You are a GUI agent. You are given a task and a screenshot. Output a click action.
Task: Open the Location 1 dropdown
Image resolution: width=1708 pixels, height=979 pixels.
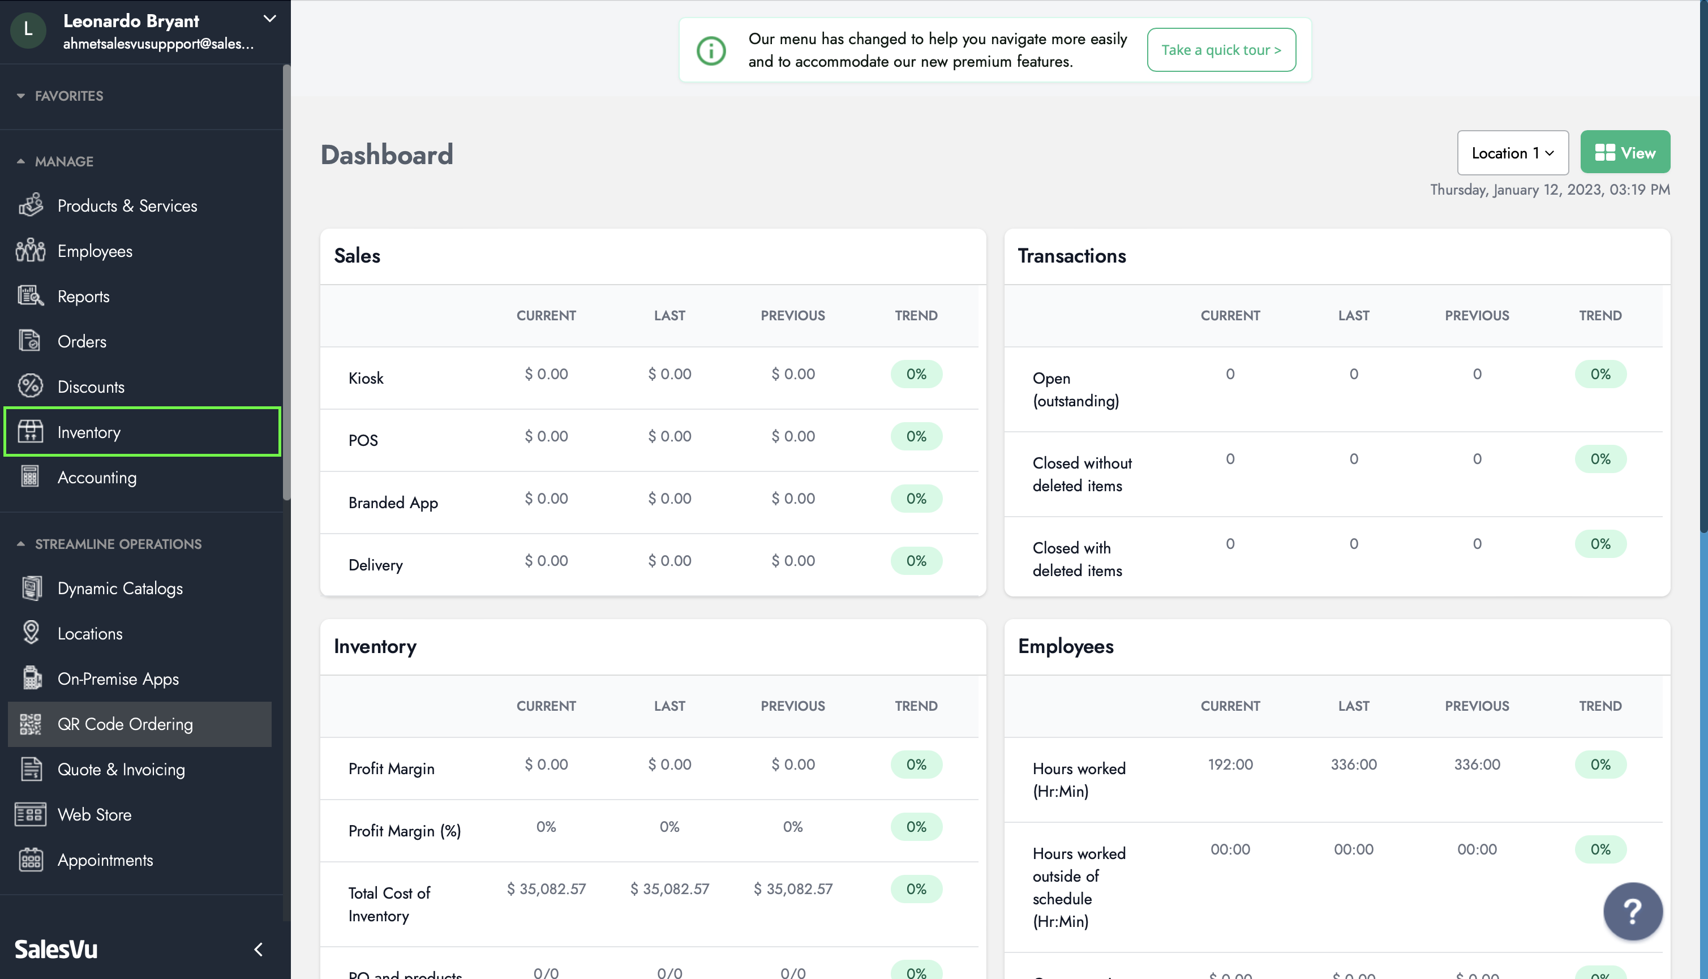1512,153
